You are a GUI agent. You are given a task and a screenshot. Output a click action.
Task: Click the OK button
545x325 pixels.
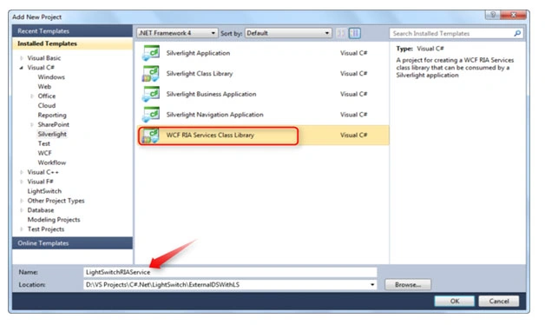point(454,302)
